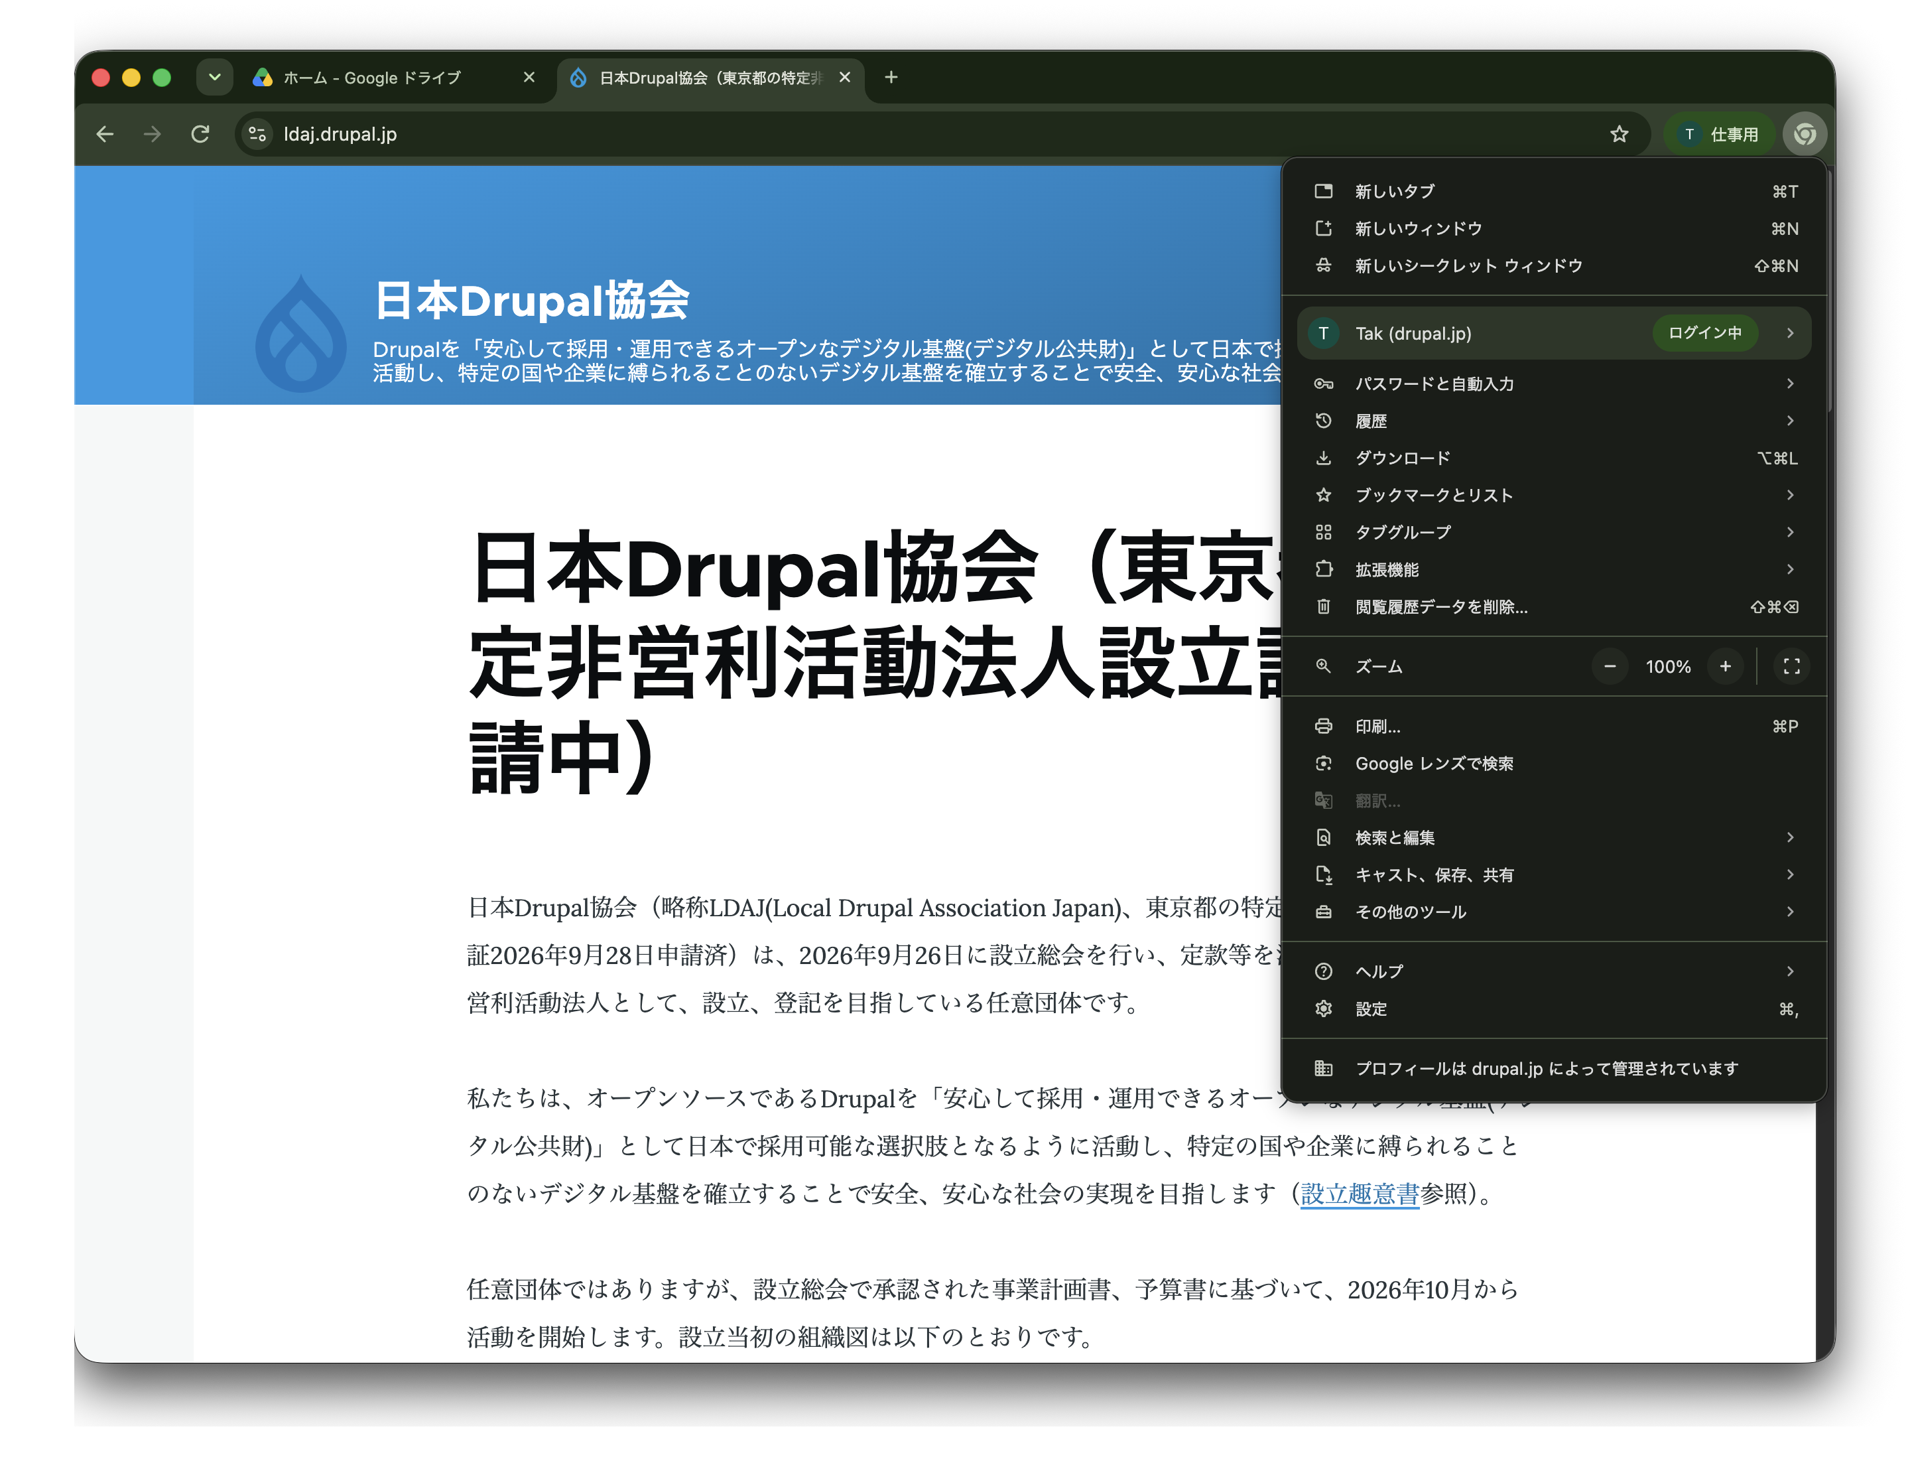Decrease zoom with the minus button
The image size is (1910, 1461).
point(1609,666)
